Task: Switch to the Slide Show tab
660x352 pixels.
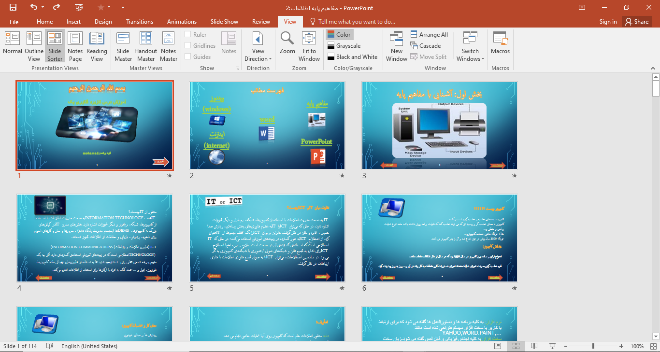Action: coord(224,22)
